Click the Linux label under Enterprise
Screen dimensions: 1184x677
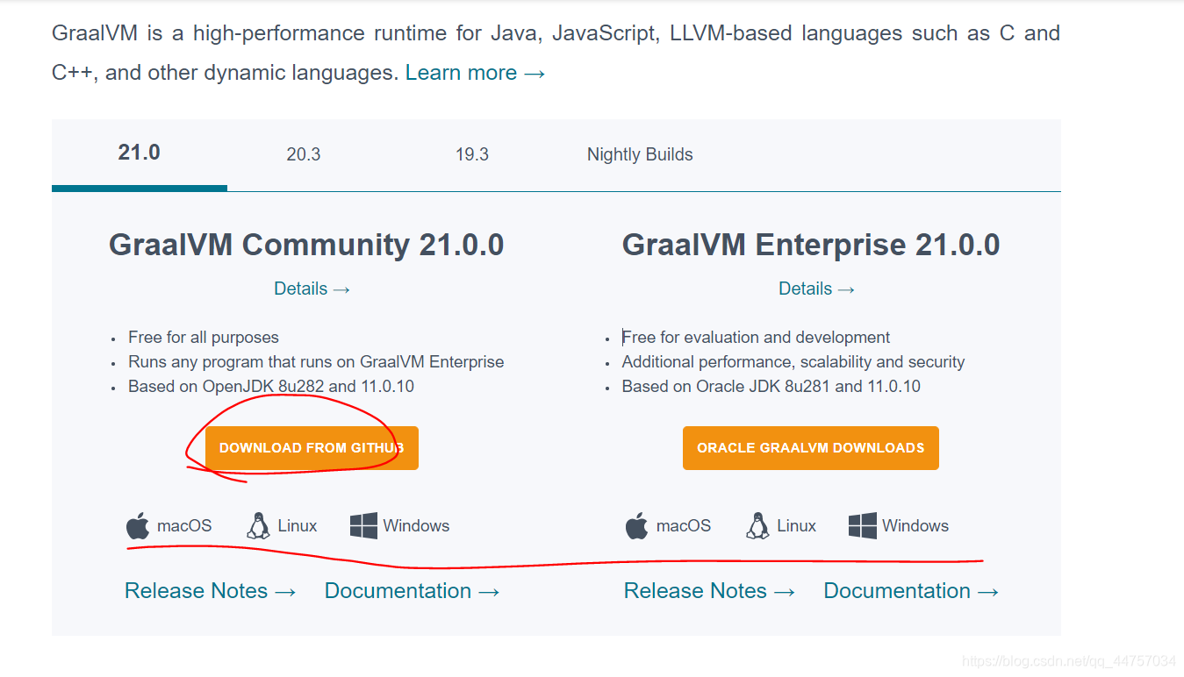797,526
